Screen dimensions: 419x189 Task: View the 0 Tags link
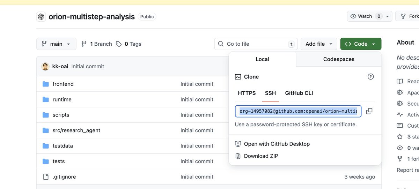pyautogui.click(x=128, y=44)
